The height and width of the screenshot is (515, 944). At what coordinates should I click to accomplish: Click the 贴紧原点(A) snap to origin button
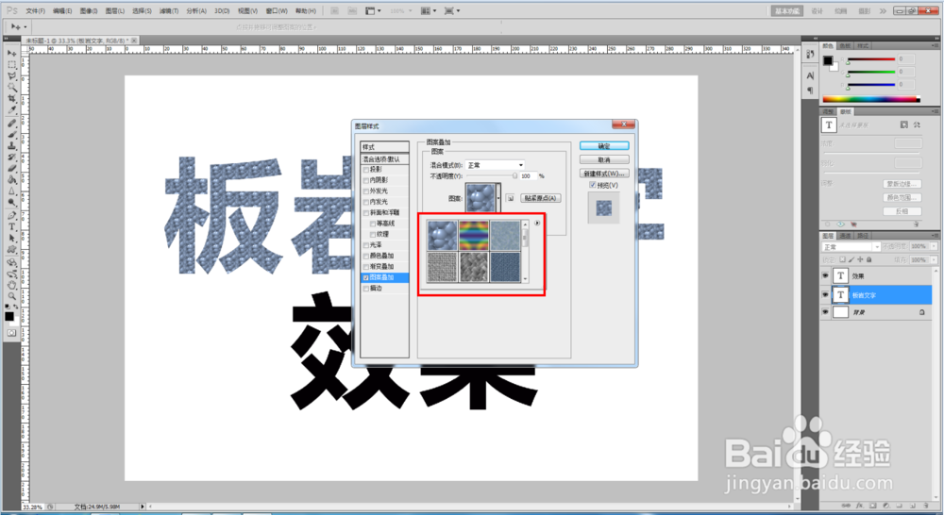[x=540, y=198]
